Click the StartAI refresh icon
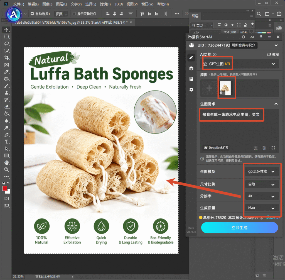Screen dimensions: 285x280 [243, 37]
